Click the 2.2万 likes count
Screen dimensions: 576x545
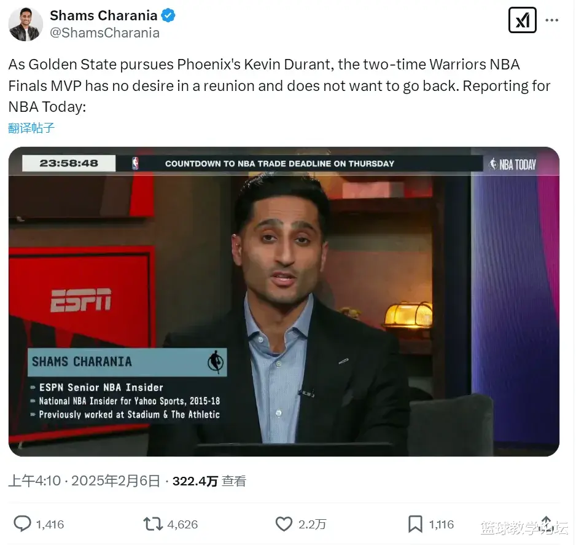312,525
